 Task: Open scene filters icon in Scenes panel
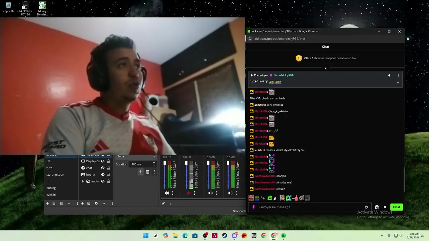(x=61, y=203)
